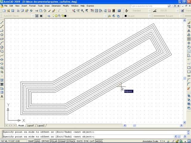Select the Move modify tool
This screenshot has height=143, width=191.
click(x=189, y=43)
